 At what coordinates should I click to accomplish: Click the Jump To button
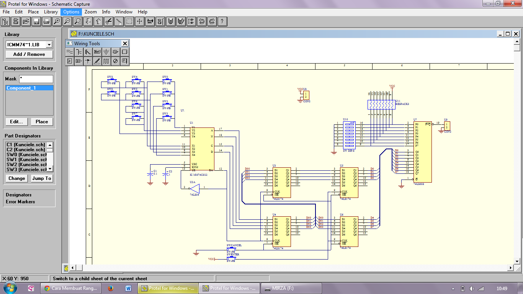42,178
